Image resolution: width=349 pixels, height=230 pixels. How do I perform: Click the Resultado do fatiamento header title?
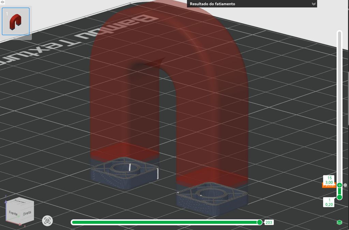[x=212, y=4]
